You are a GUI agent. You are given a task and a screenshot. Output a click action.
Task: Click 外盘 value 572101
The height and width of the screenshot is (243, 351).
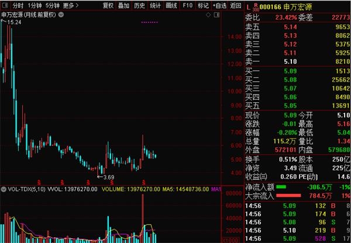pos(285,150)
